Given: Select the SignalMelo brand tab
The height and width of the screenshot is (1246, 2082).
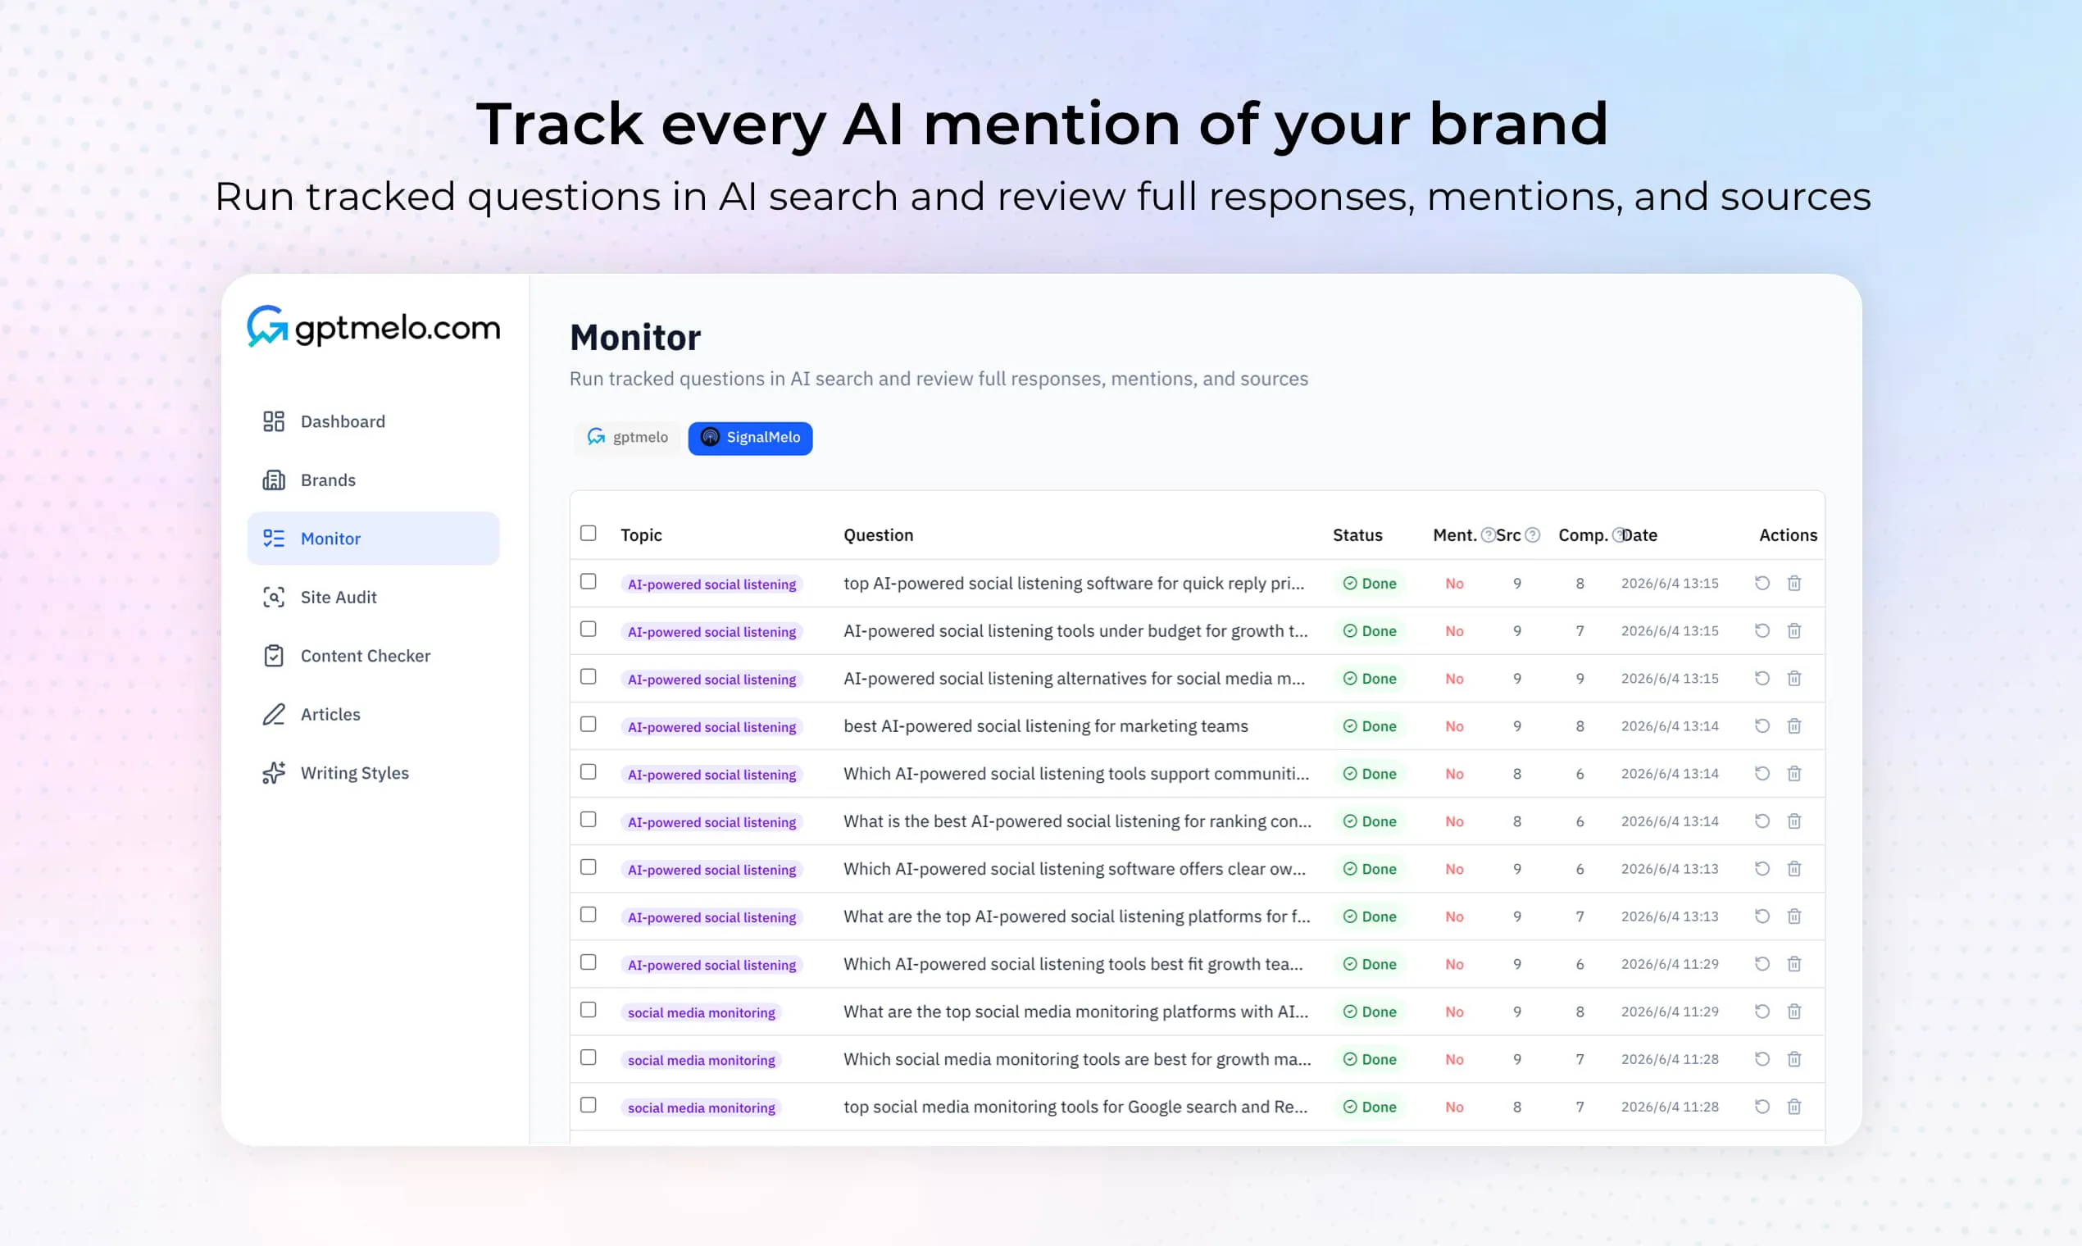Looking at the screenshot, I should [750, 438].
